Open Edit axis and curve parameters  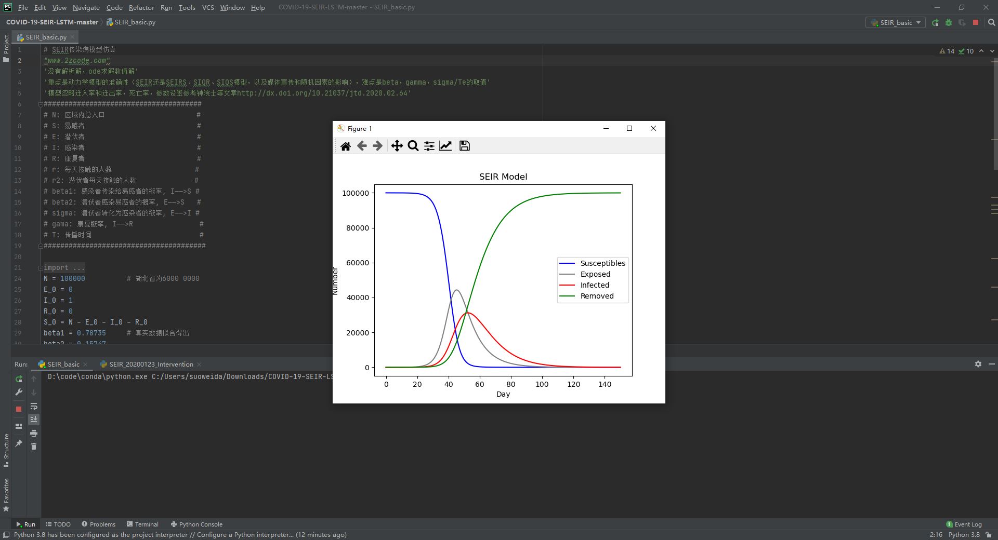click(x=445, y=146)
